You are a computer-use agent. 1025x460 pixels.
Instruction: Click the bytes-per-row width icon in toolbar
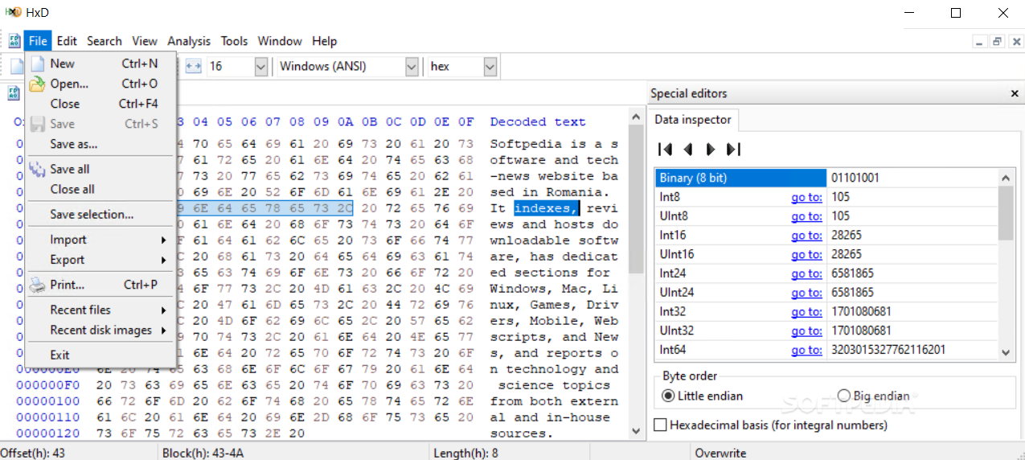[193, 67]
